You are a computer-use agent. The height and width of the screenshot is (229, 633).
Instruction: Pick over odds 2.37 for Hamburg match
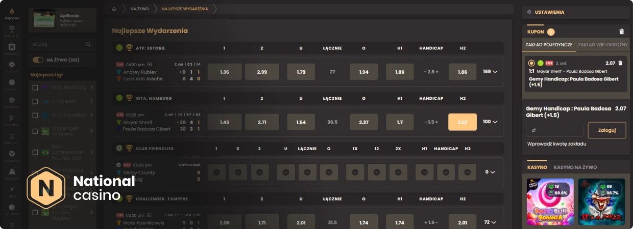363,122
